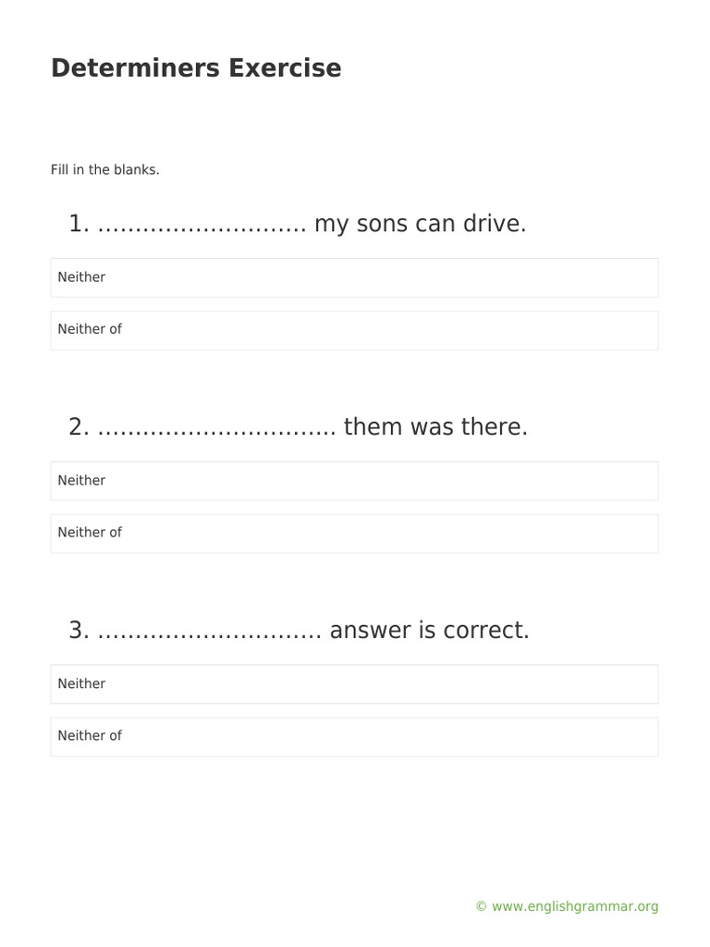Click the number "2." of the second question
This screenshot has width=710, height=947.
(79, 427)
